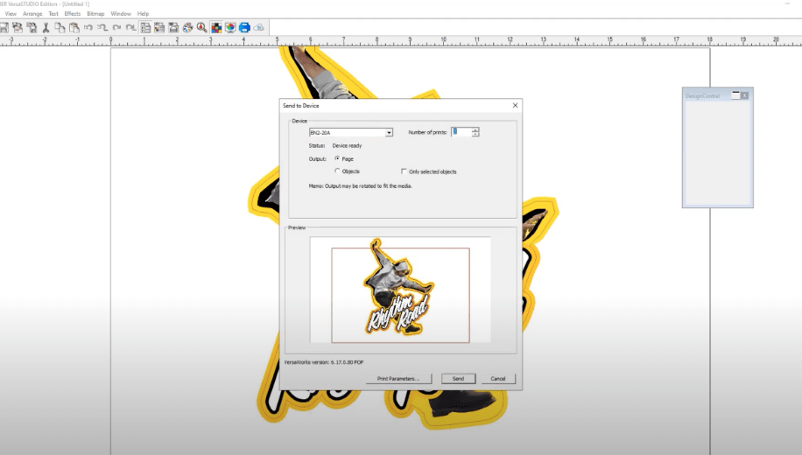
Task: Select the Objects output radio button
Action: pyautogui.click(x=338, y=171)
